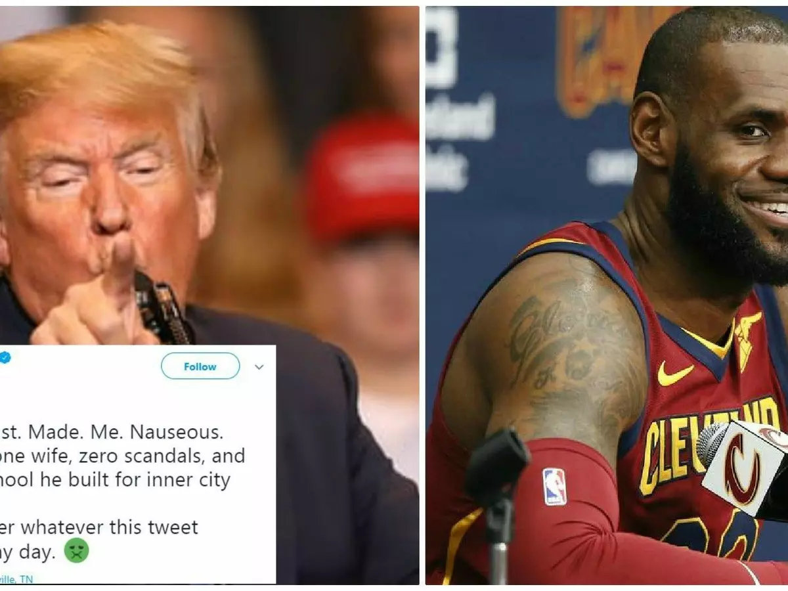Click the NBA logo on arm sleeve
This screenshot has height=591, width=788.
[555, 487]
